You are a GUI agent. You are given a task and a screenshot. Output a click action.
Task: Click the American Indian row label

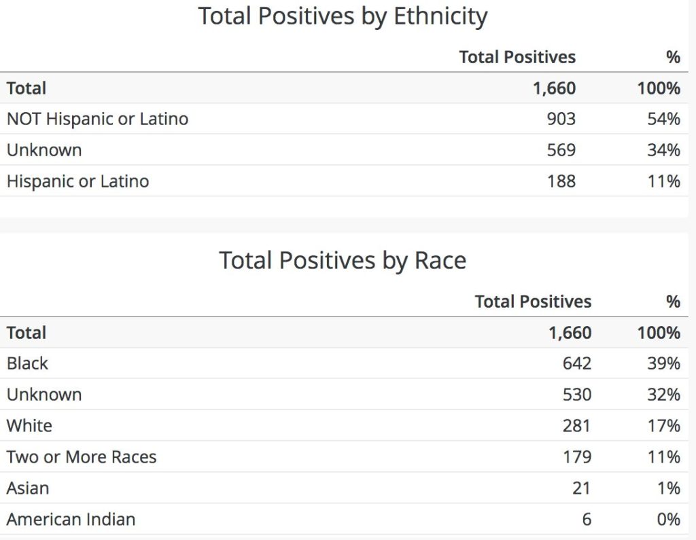[x=71, y=520]
